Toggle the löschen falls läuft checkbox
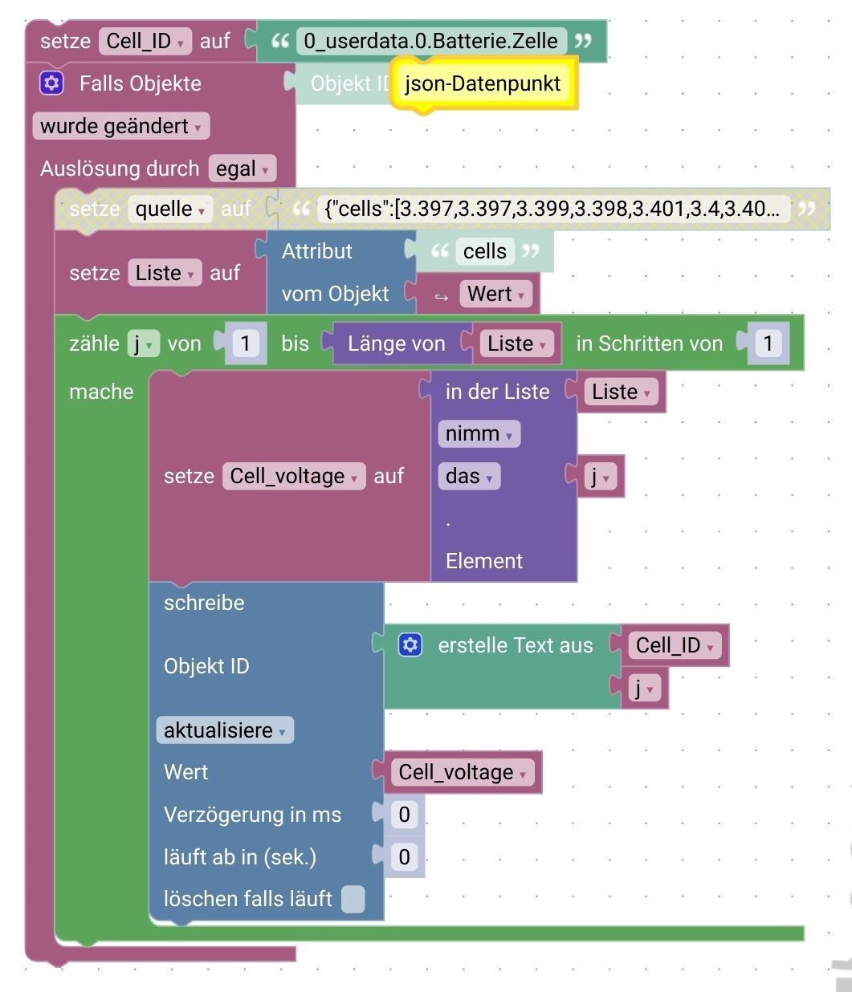Viewport: 852px width, 992px height. [353, 899]
